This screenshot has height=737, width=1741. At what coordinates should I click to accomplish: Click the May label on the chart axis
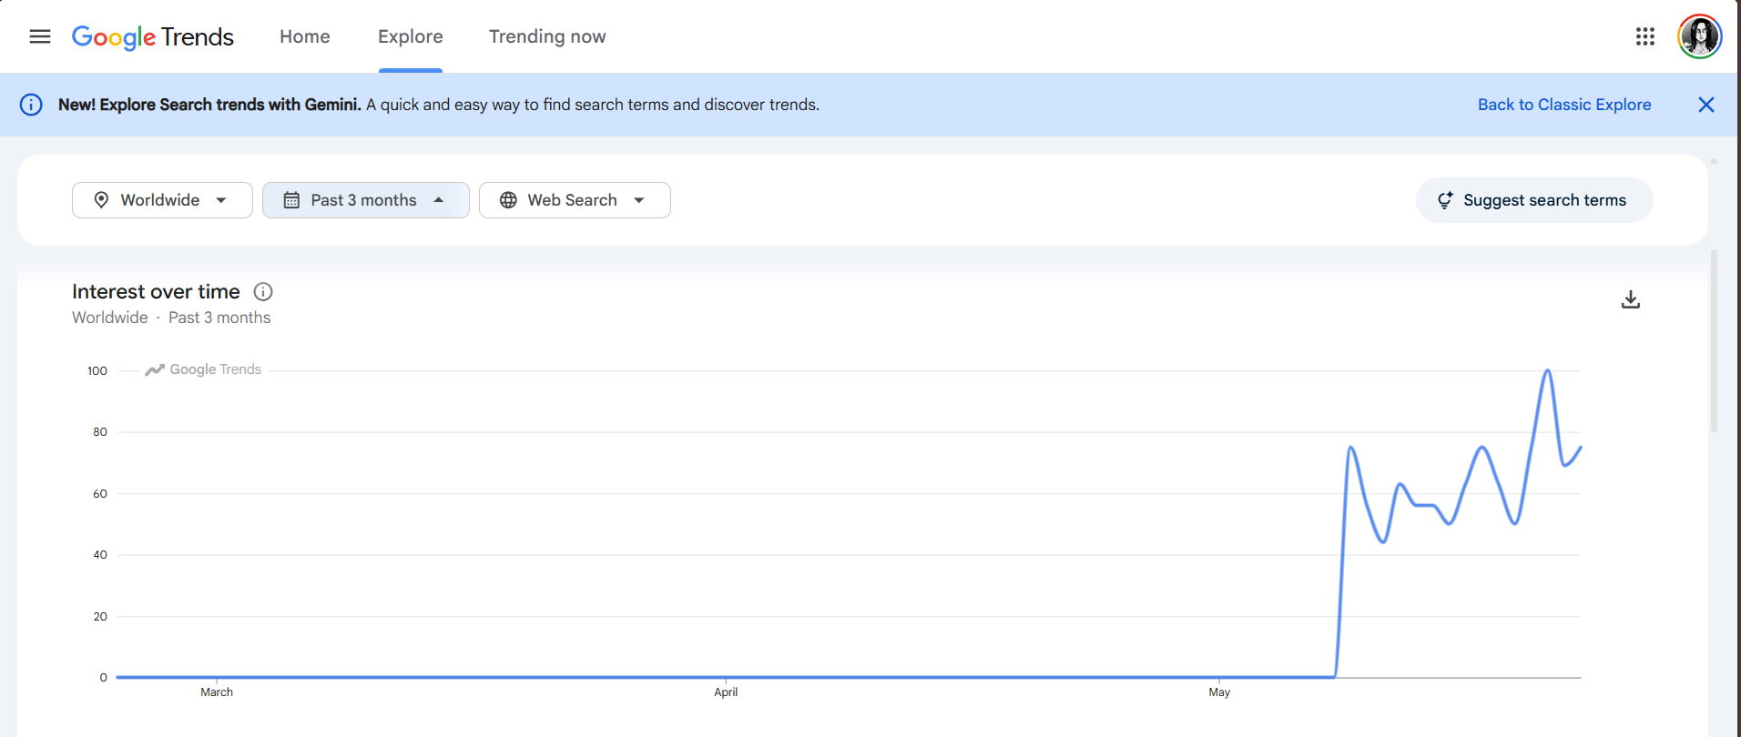pos(1219,692)
